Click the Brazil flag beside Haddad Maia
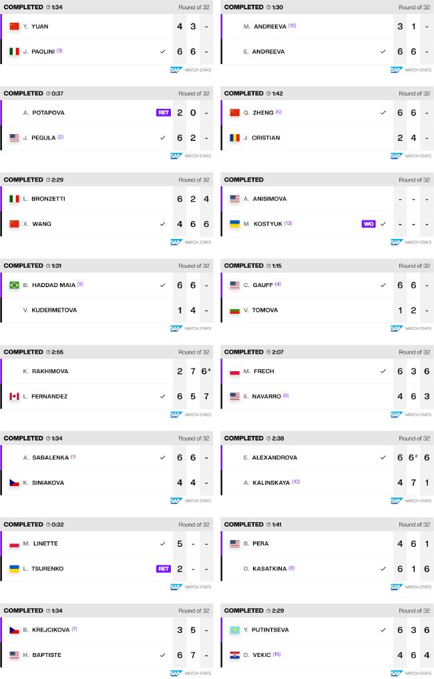 pos(14,285)
